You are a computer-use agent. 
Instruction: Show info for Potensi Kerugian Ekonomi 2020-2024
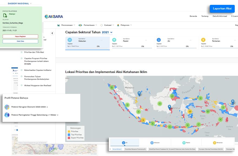[47, 107]
